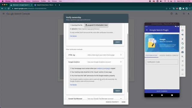Take emulator screenshot with camera icon
This screenshot has height=108, width=192.
click(182, 52)
